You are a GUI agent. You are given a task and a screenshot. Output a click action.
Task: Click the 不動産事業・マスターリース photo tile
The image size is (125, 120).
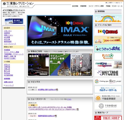(81, 65)
